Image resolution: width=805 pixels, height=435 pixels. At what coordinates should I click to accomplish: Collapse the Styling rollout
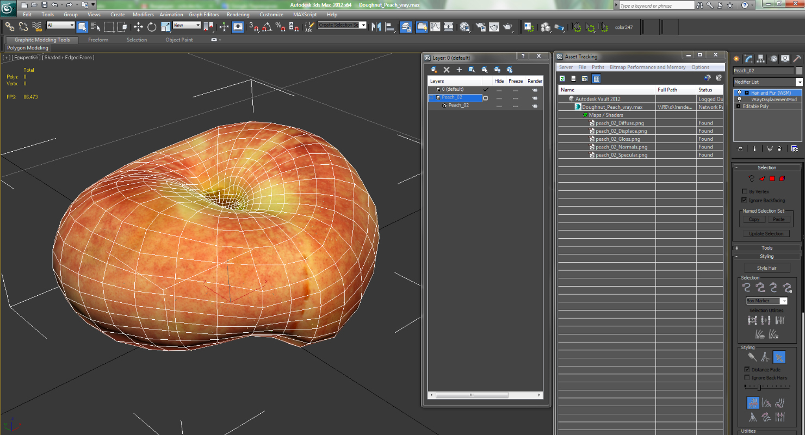tap(767, 256)
